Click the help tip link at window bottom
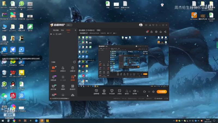The height and width of the screenshot is (123, 218). click(x=60, y=98)
